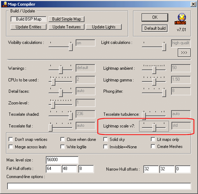The width and height of the screenshot is (198, 194).
Task: Click the Fat Hull offset 48 field
Action: pyautogui.click(x=69, y=169)
